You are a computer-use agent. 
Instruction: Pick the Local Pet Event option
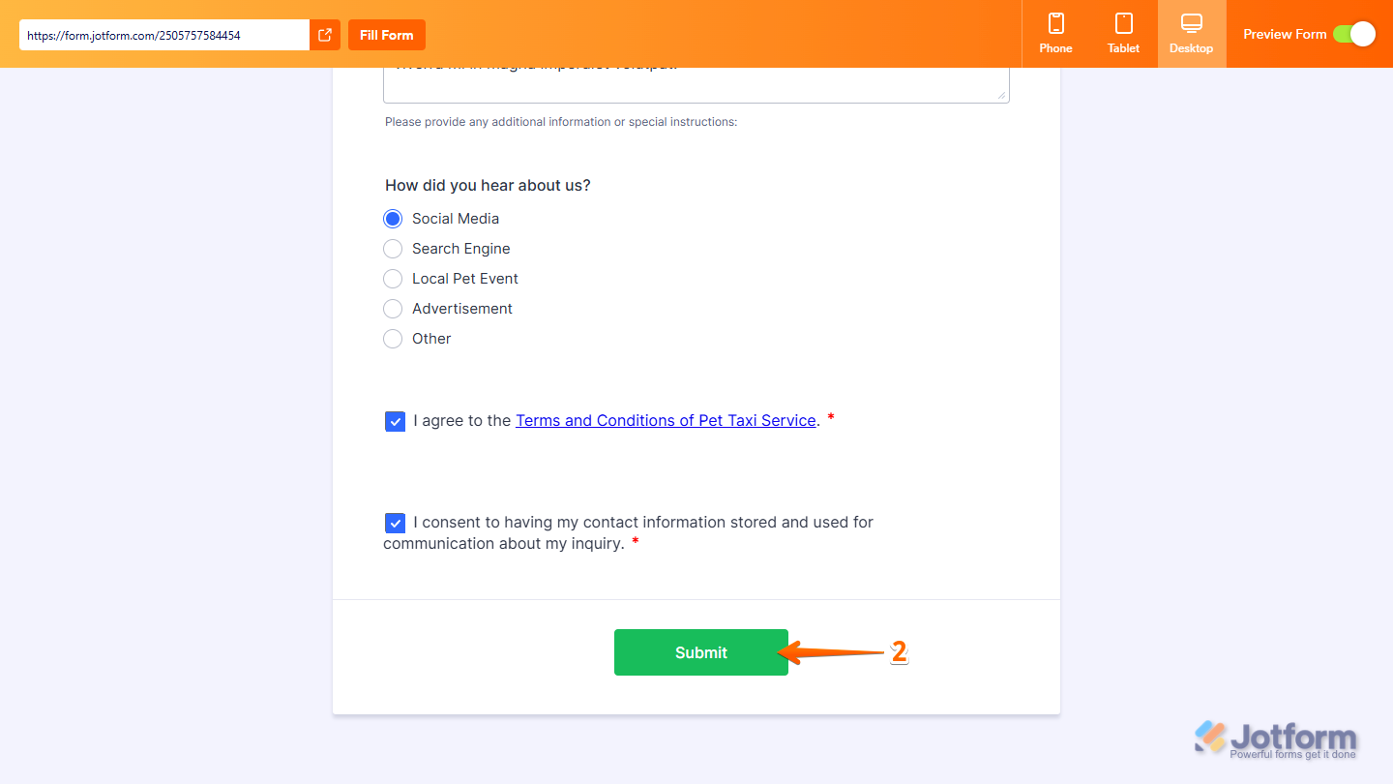[393, 279]
